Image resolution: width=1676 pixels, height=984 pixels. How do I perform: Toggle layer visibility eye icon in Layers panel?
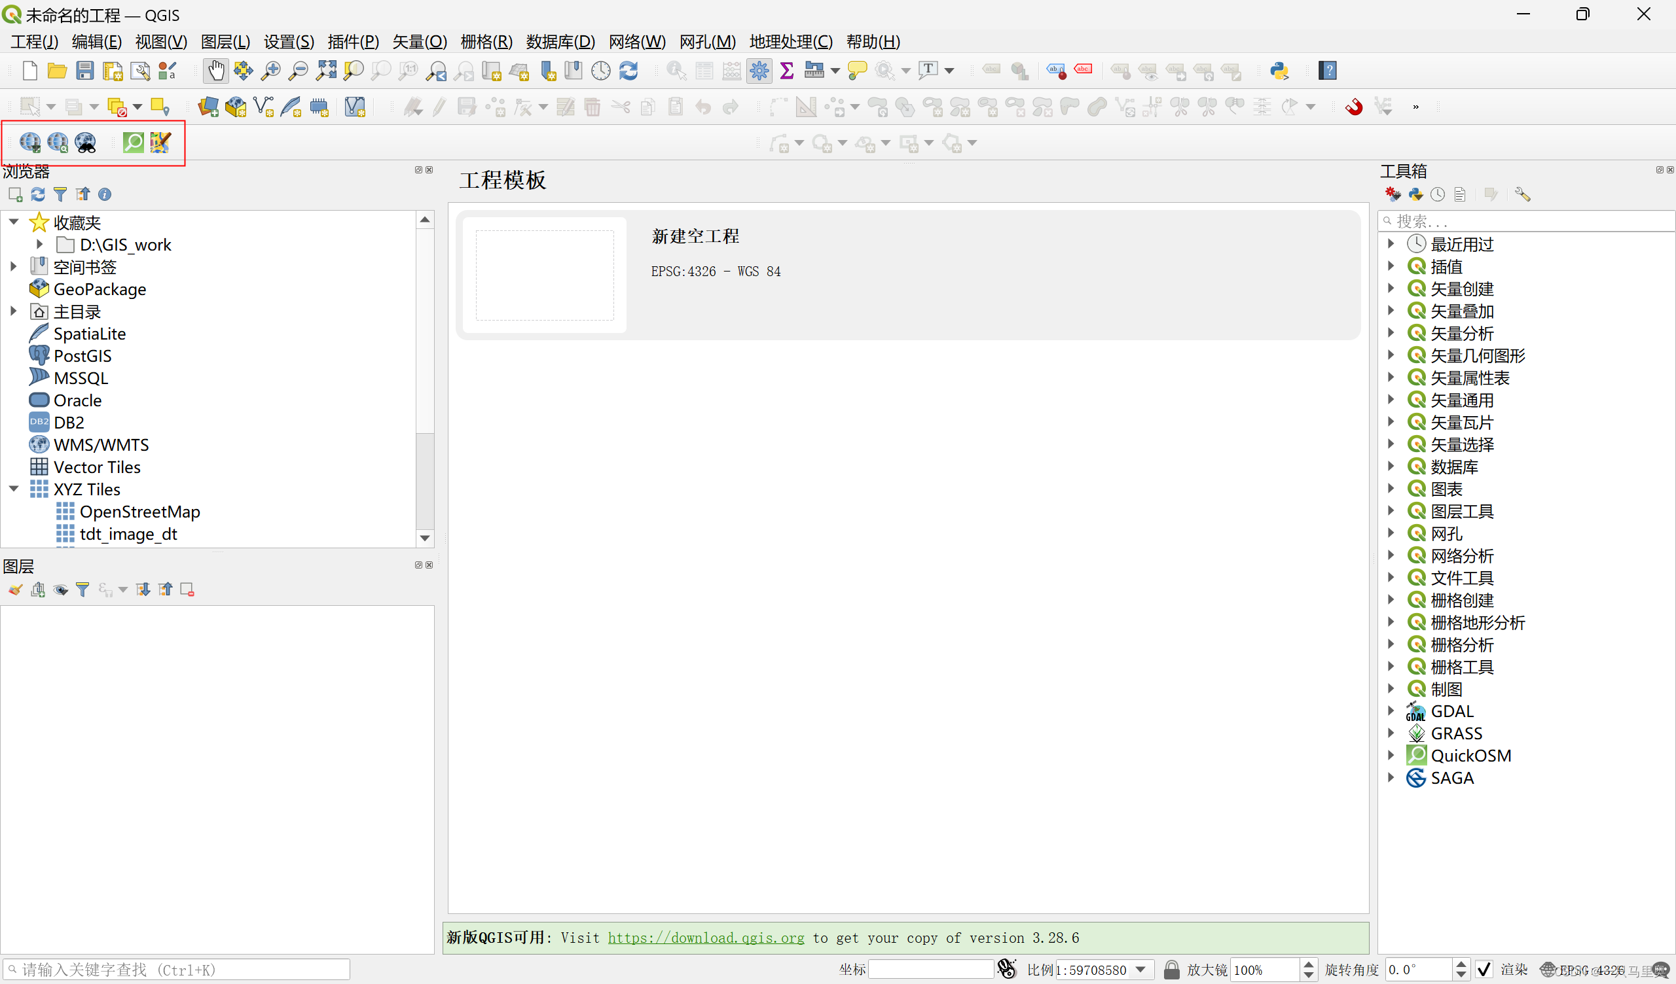pos(60,589)
